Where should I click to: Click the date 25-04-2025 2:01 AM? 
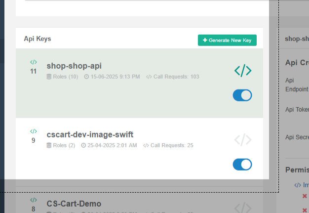(x=112, y=146)
